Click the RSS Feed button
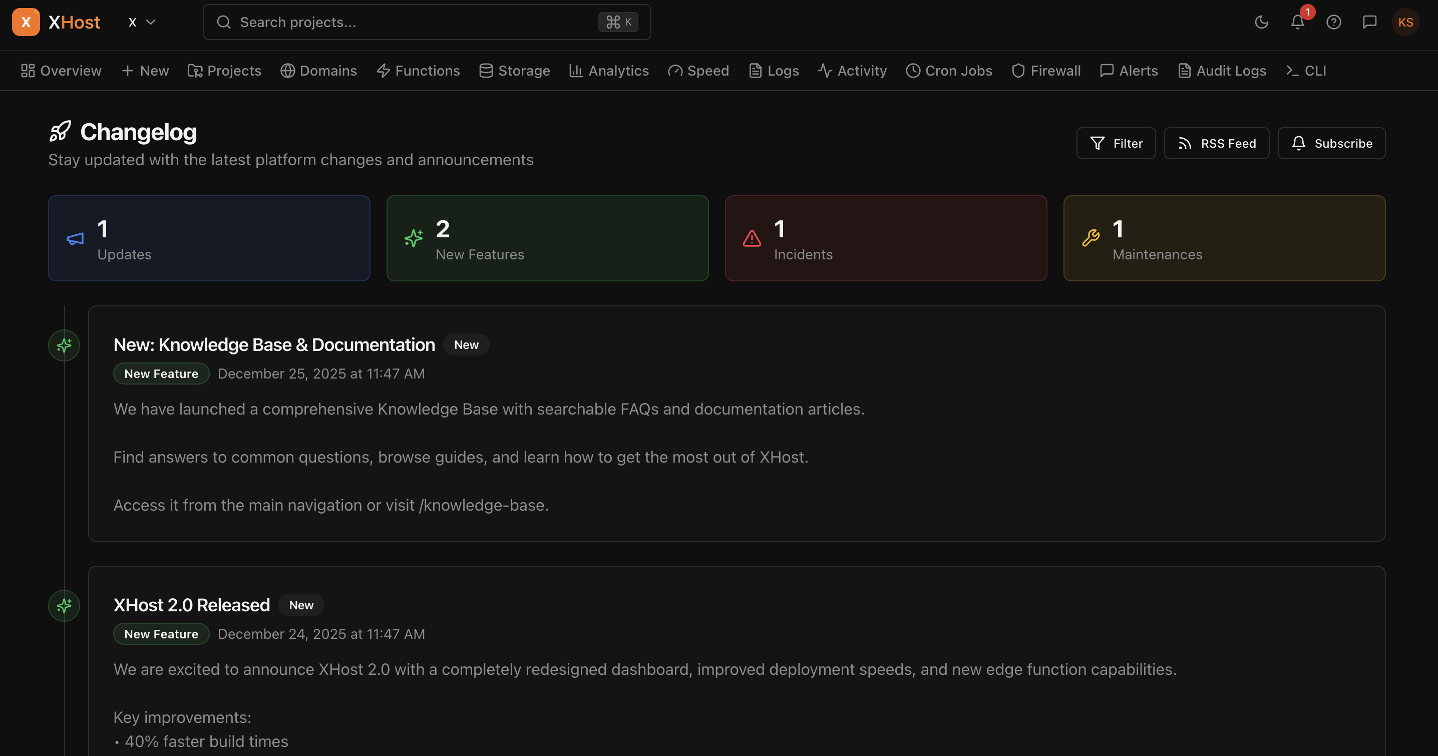Image resolution: width=1438 pixels, height=756 pixels. click(x=1216, y=144)
